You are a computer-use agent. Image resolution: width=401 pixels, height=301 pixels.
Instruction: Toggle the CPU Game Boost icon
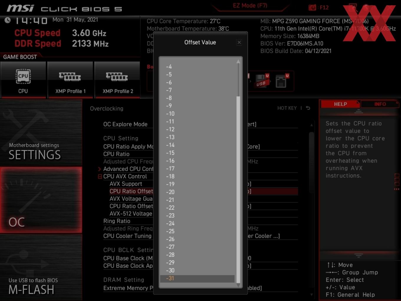click(x=23, y=80)
